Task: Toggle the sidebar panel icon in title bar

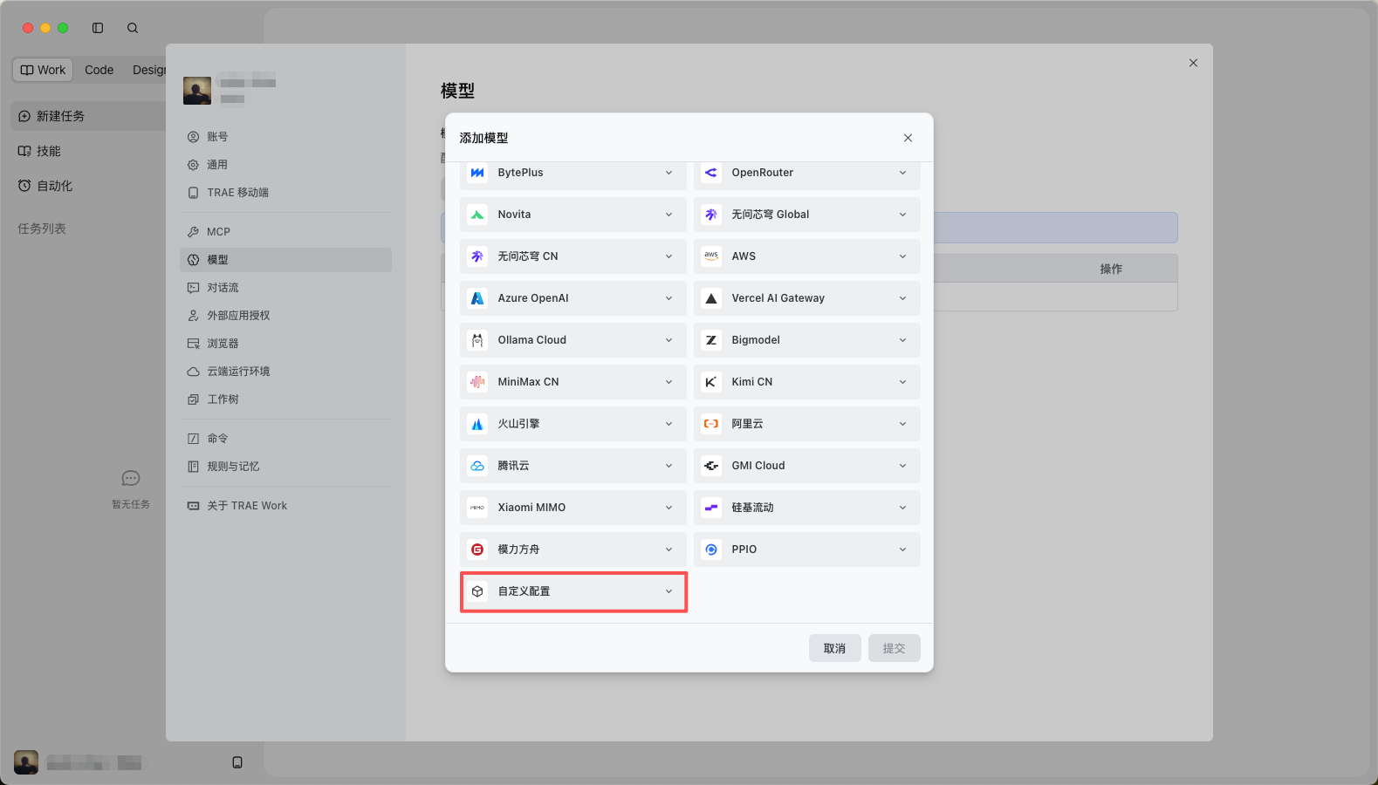Action: click(98, 28)
